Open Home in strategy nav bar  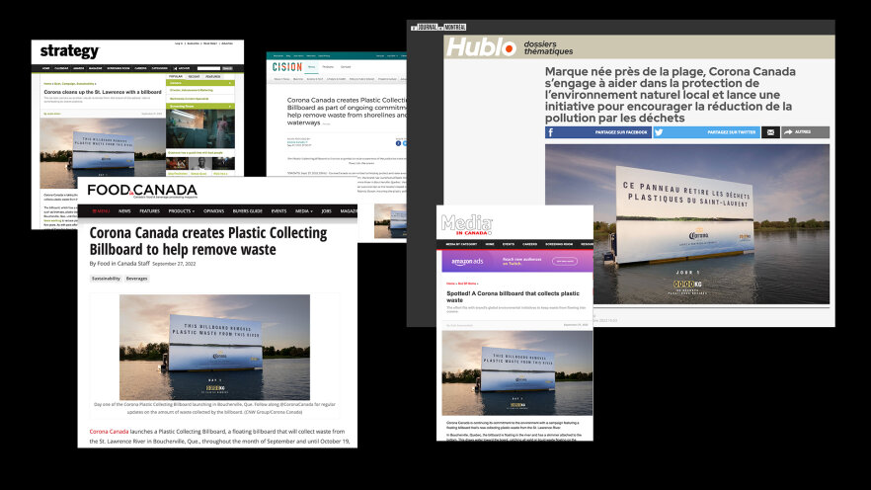(46, 68)
